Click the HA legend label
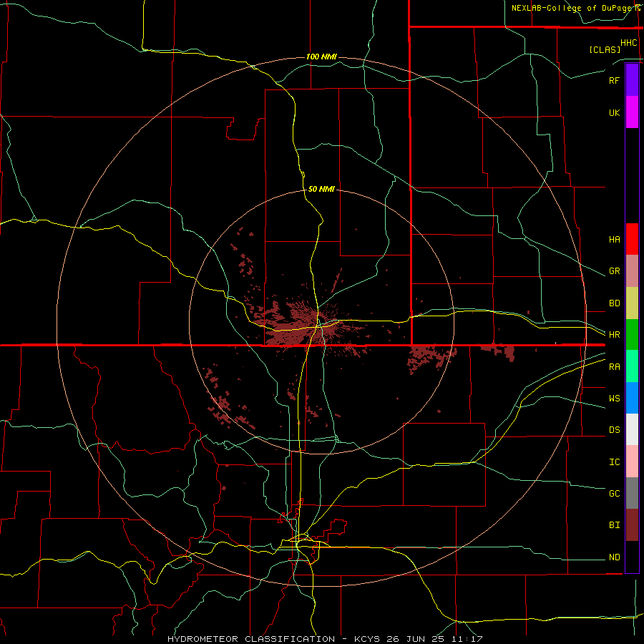 point(614,240)
